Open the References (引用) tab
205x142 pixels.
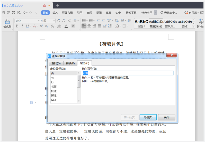[x=79, y=13]
